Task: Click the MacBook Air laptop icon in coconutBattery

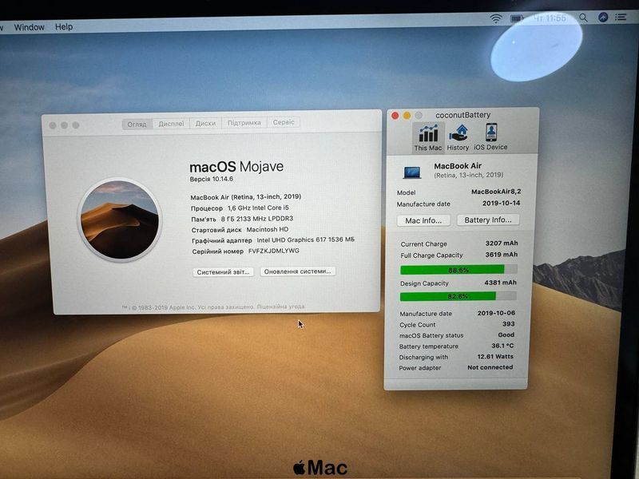Action: click(x=412, y=172)
